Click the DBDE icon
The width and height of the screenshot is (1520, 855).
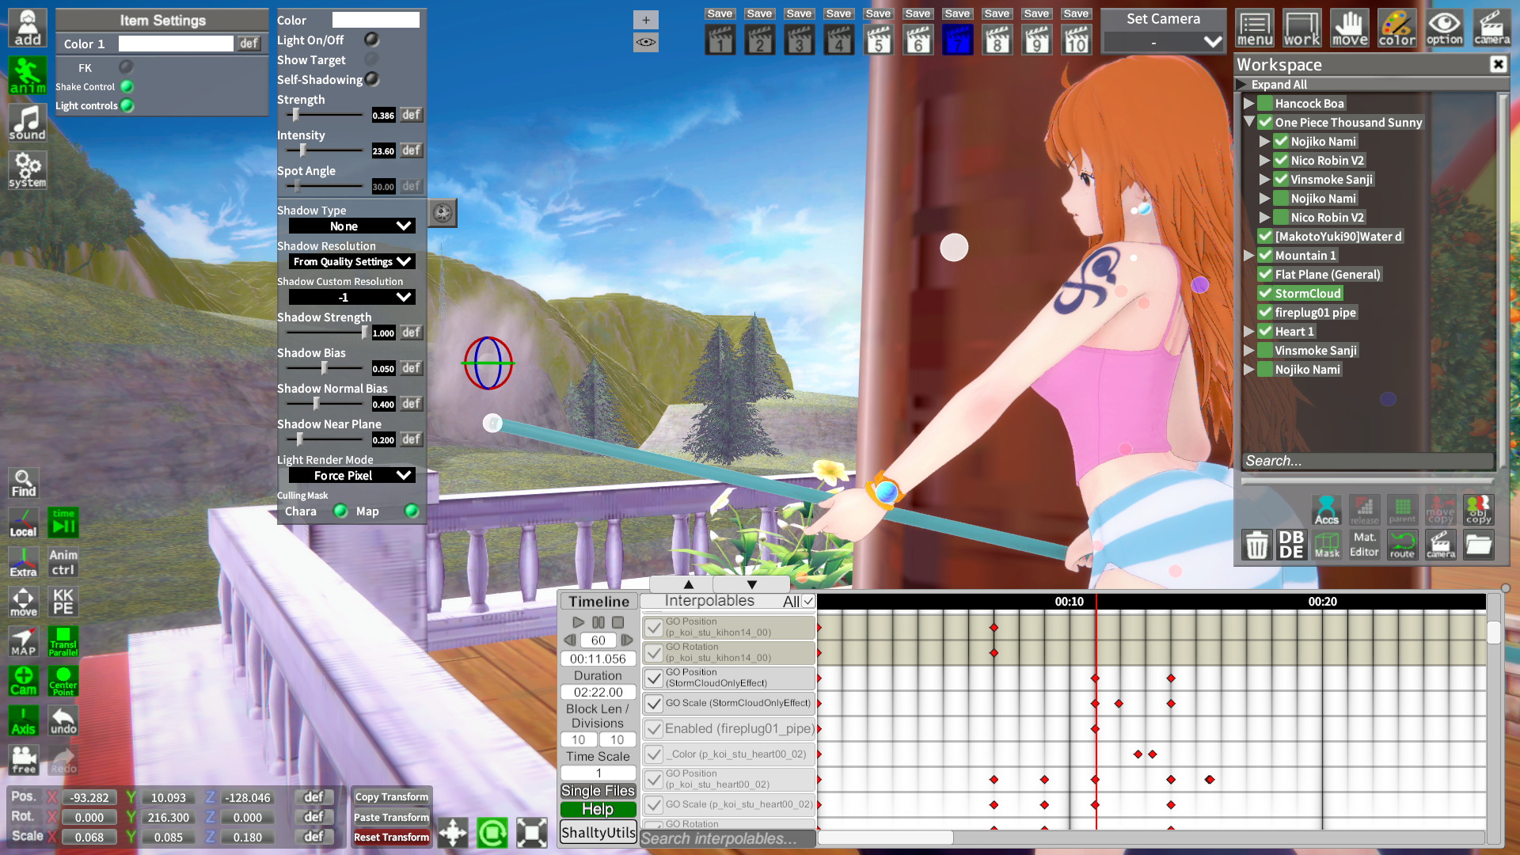1291,545
